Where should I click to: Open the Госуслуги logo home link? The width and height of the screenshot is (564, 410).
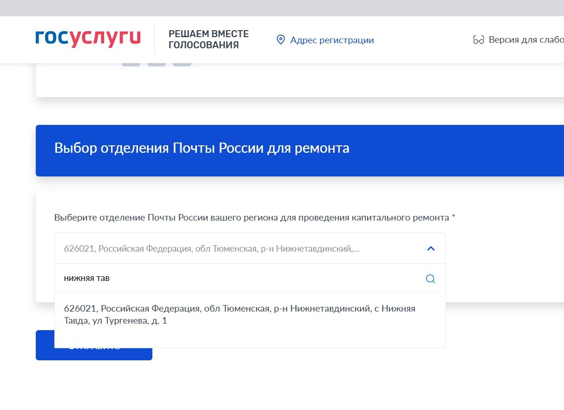pos(88,39)
